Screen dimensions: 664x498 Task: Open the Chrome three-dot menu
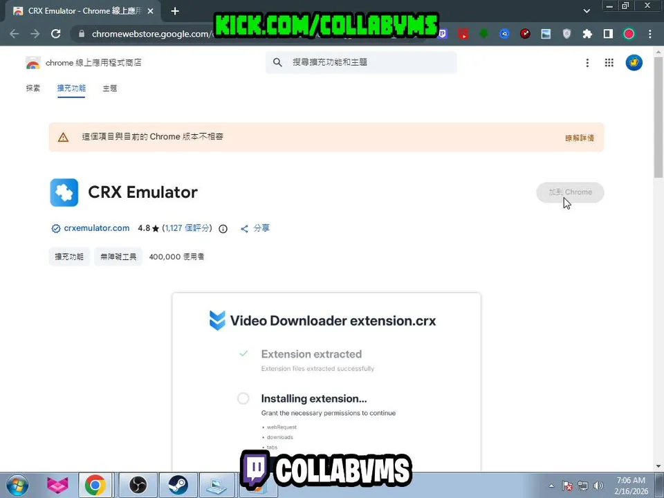tap(650, 34)
